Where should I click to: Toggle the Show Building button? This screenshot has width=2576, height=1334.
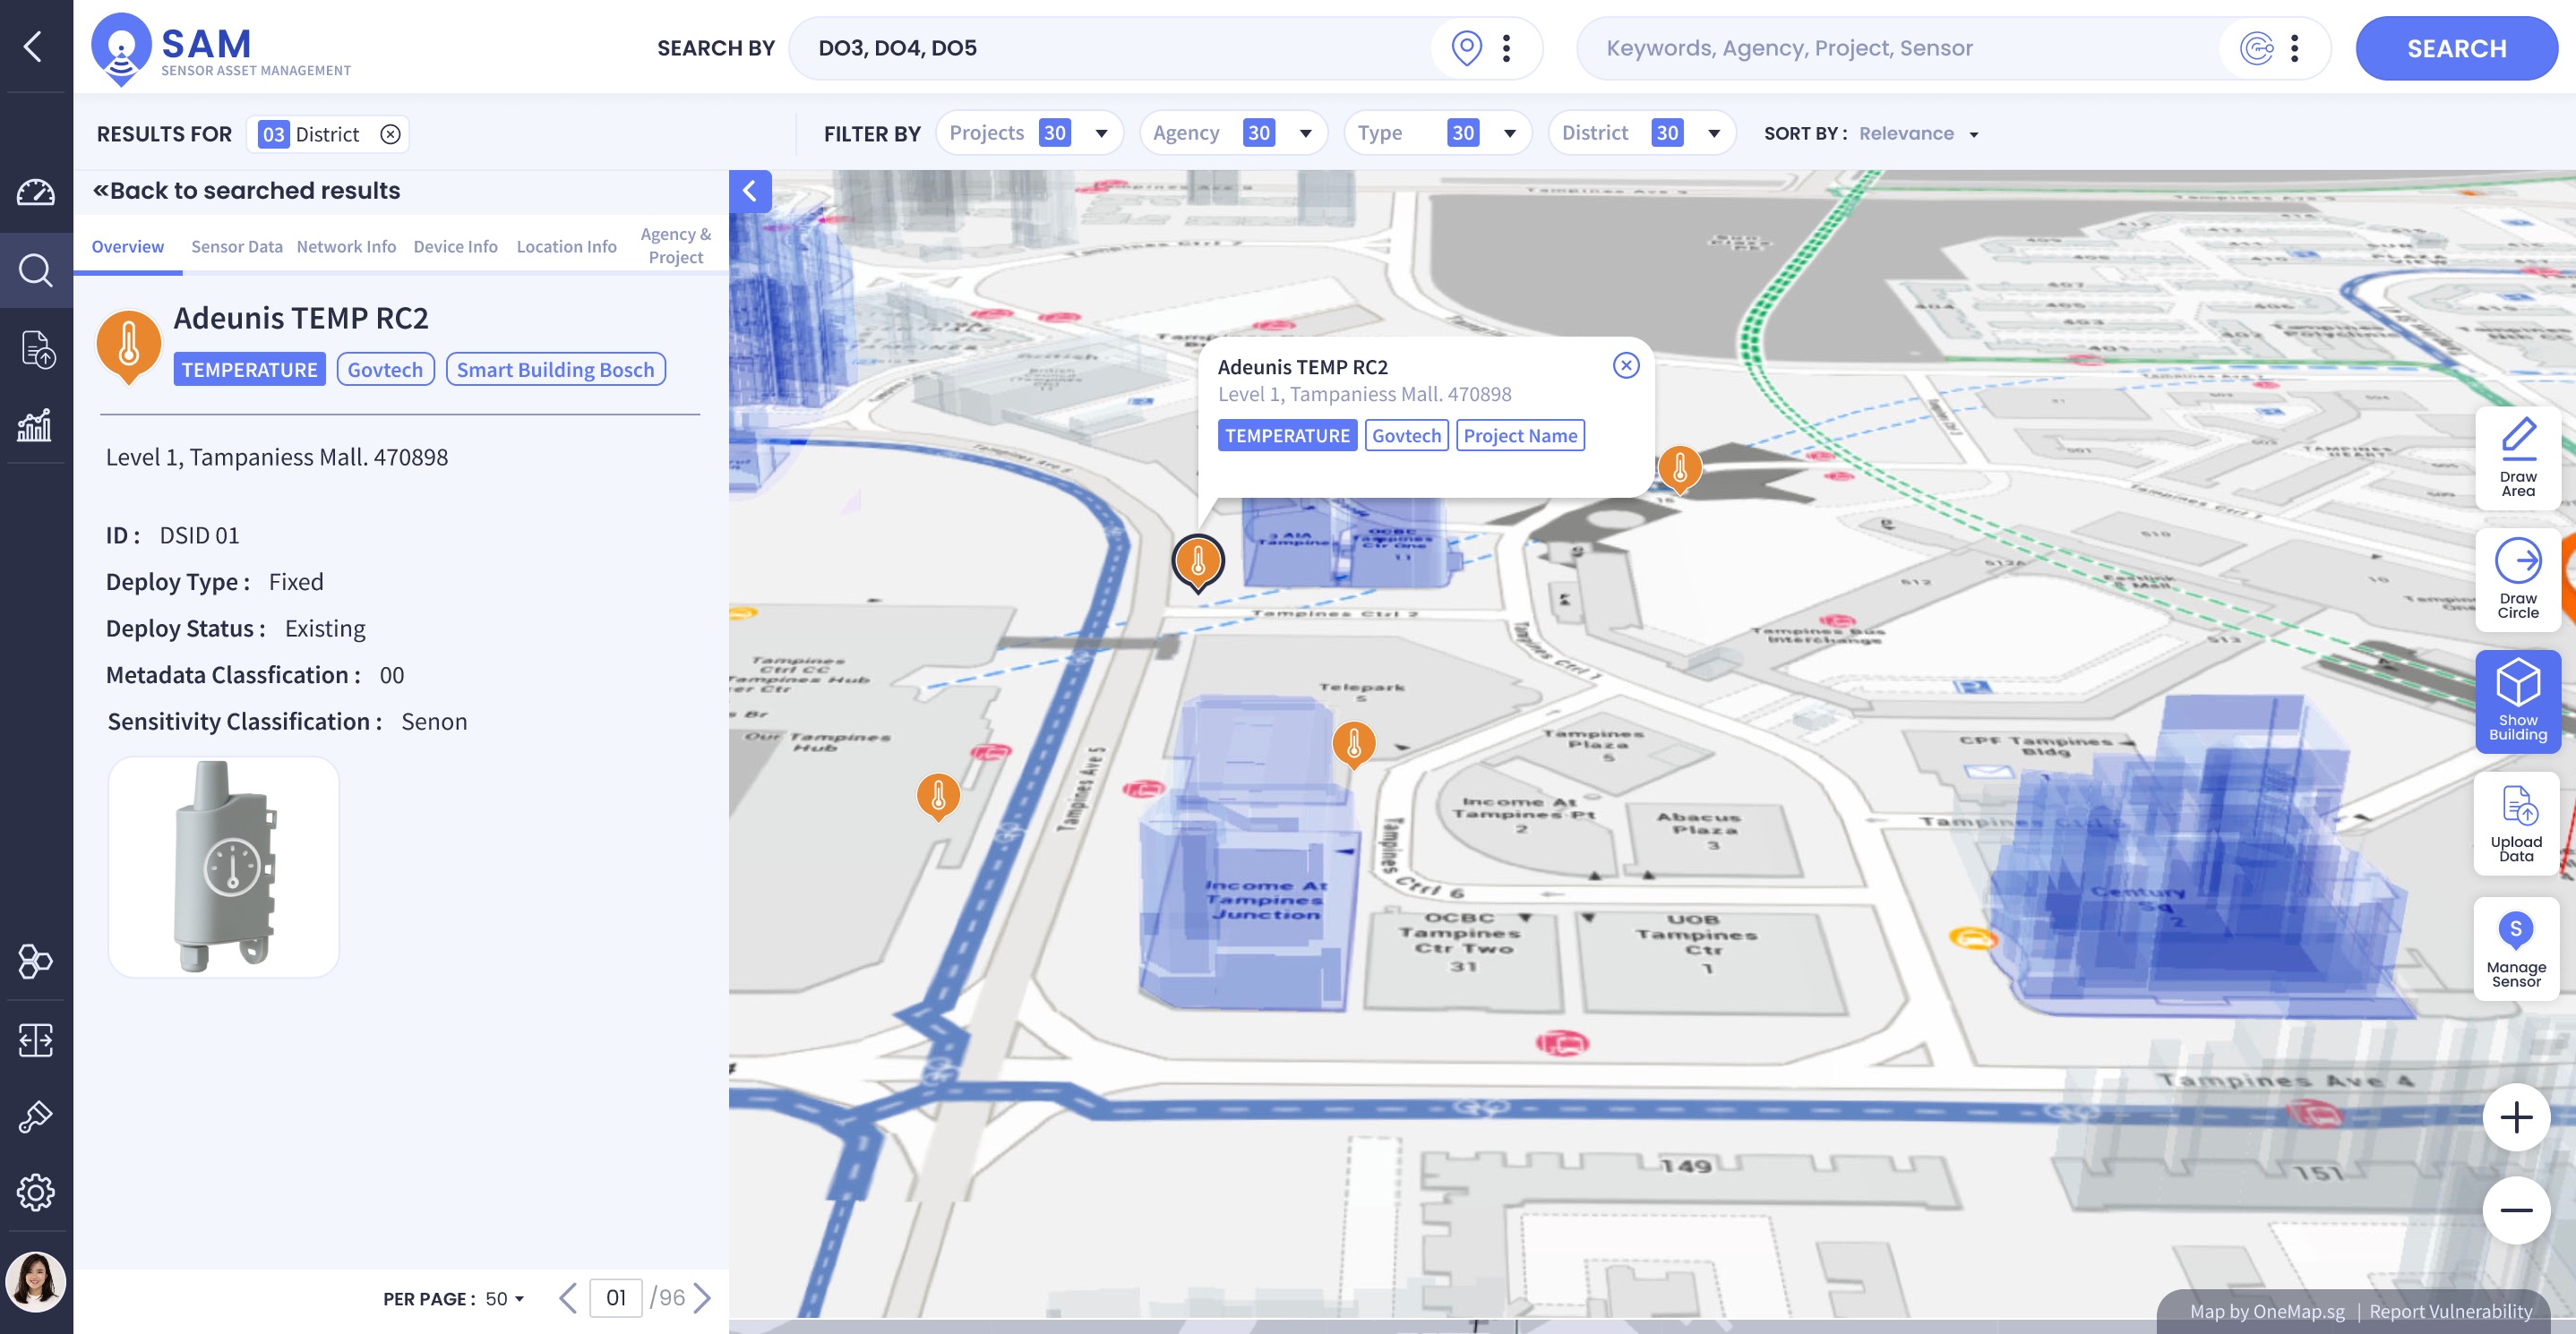[x=2517, y=700]
